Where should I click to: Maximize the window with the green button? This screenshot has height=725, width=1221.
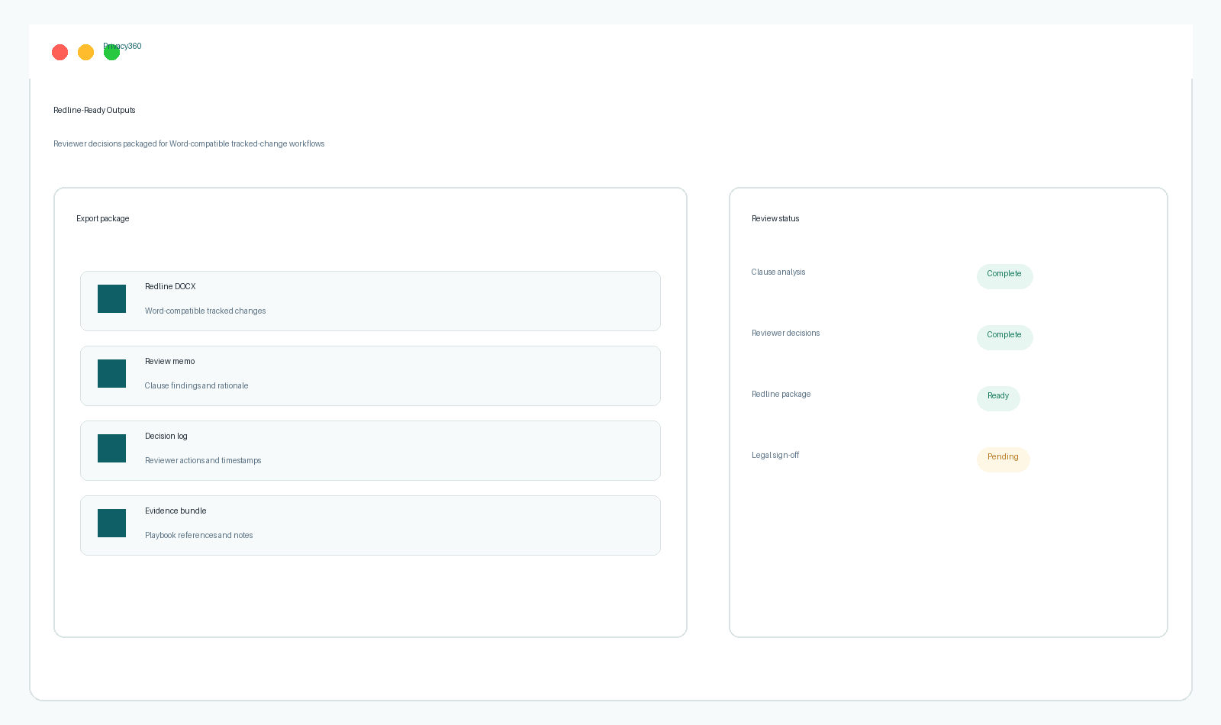112,53
